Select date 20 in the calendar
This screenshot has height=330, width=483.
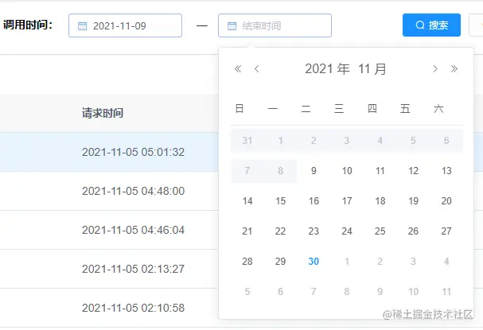coord(446,201)
